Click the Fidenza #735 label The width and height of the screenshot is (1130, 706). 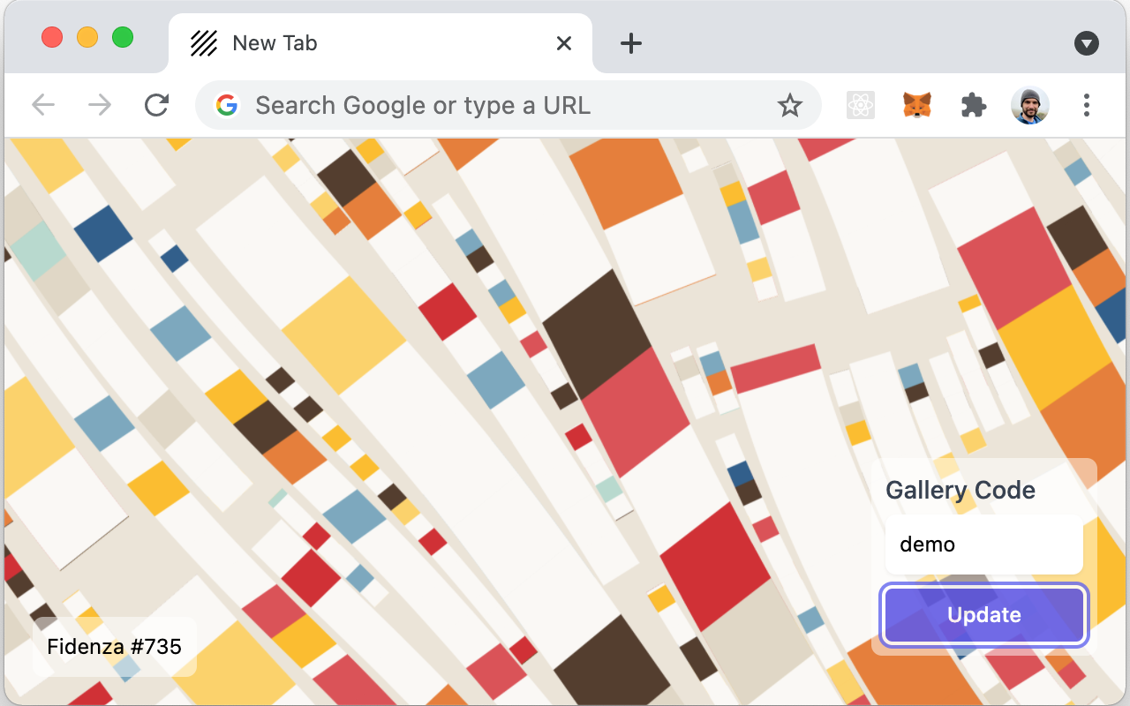pyautogui.click(x=115, y=646)
